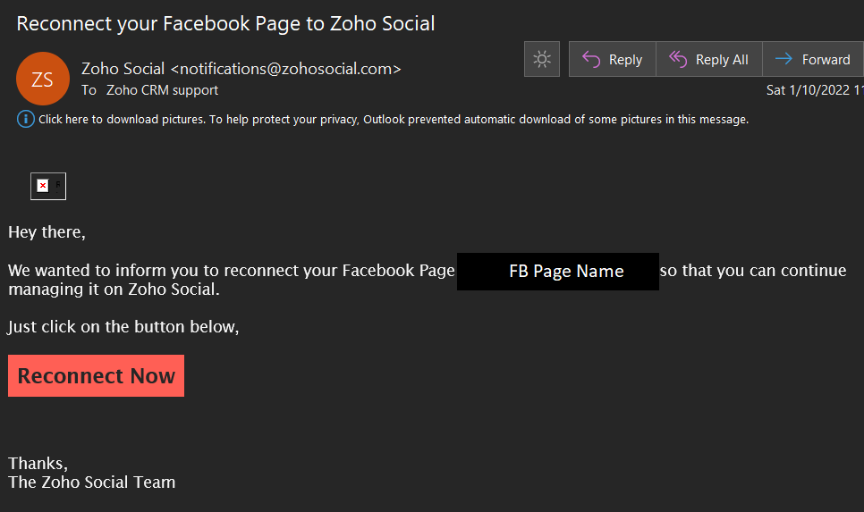Click the Zoho Social sender name
The width and height of the screenshot is (864, 512).
[x=123, y=69]
